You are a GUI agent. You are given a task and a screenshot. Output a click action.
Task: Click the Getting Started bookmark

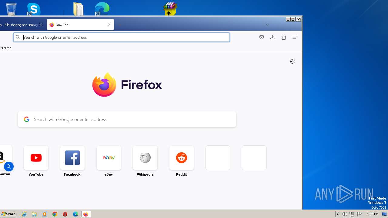click(x=6, y=48)
